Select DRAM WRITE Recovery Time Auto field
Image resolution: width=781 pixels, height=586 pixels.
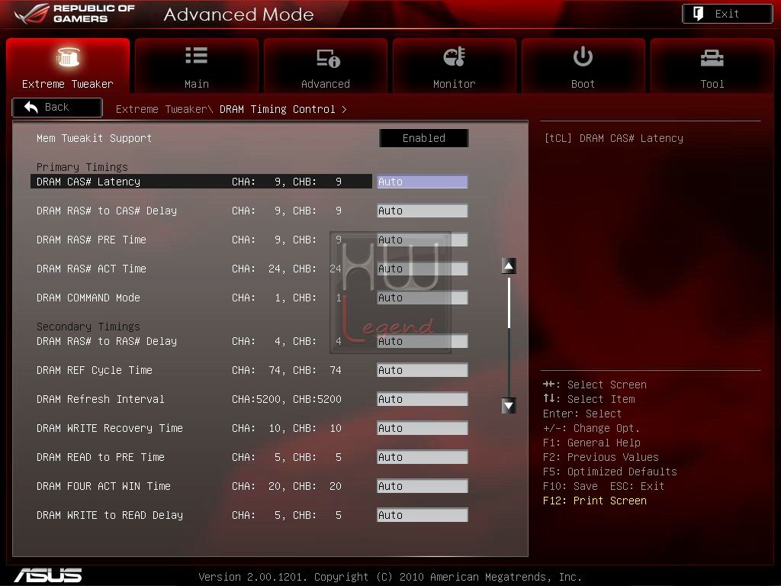click(423, 428)
